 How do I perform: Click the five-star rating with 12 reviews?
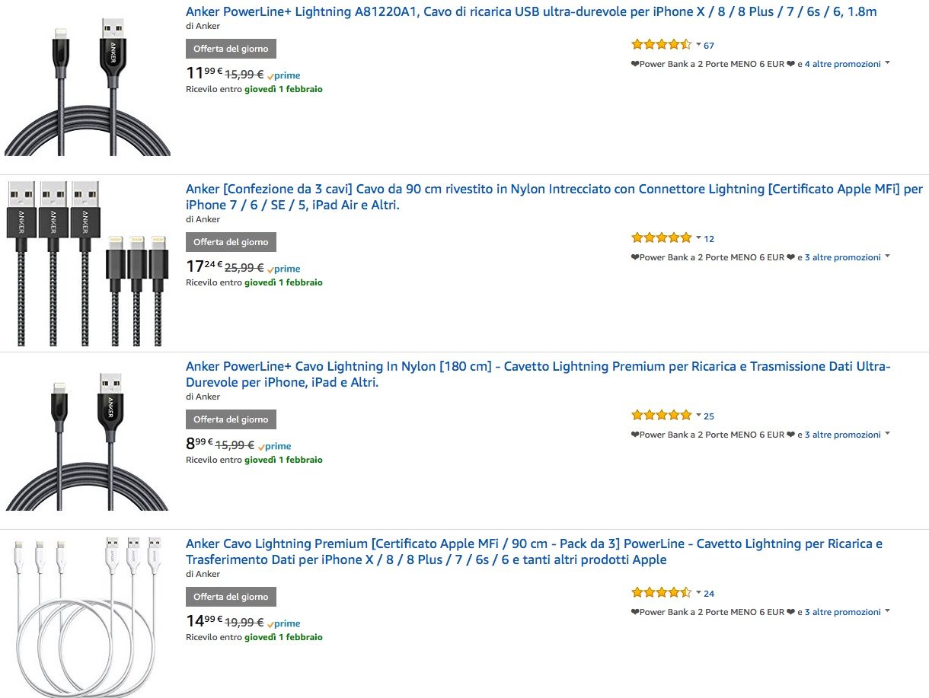661,238
